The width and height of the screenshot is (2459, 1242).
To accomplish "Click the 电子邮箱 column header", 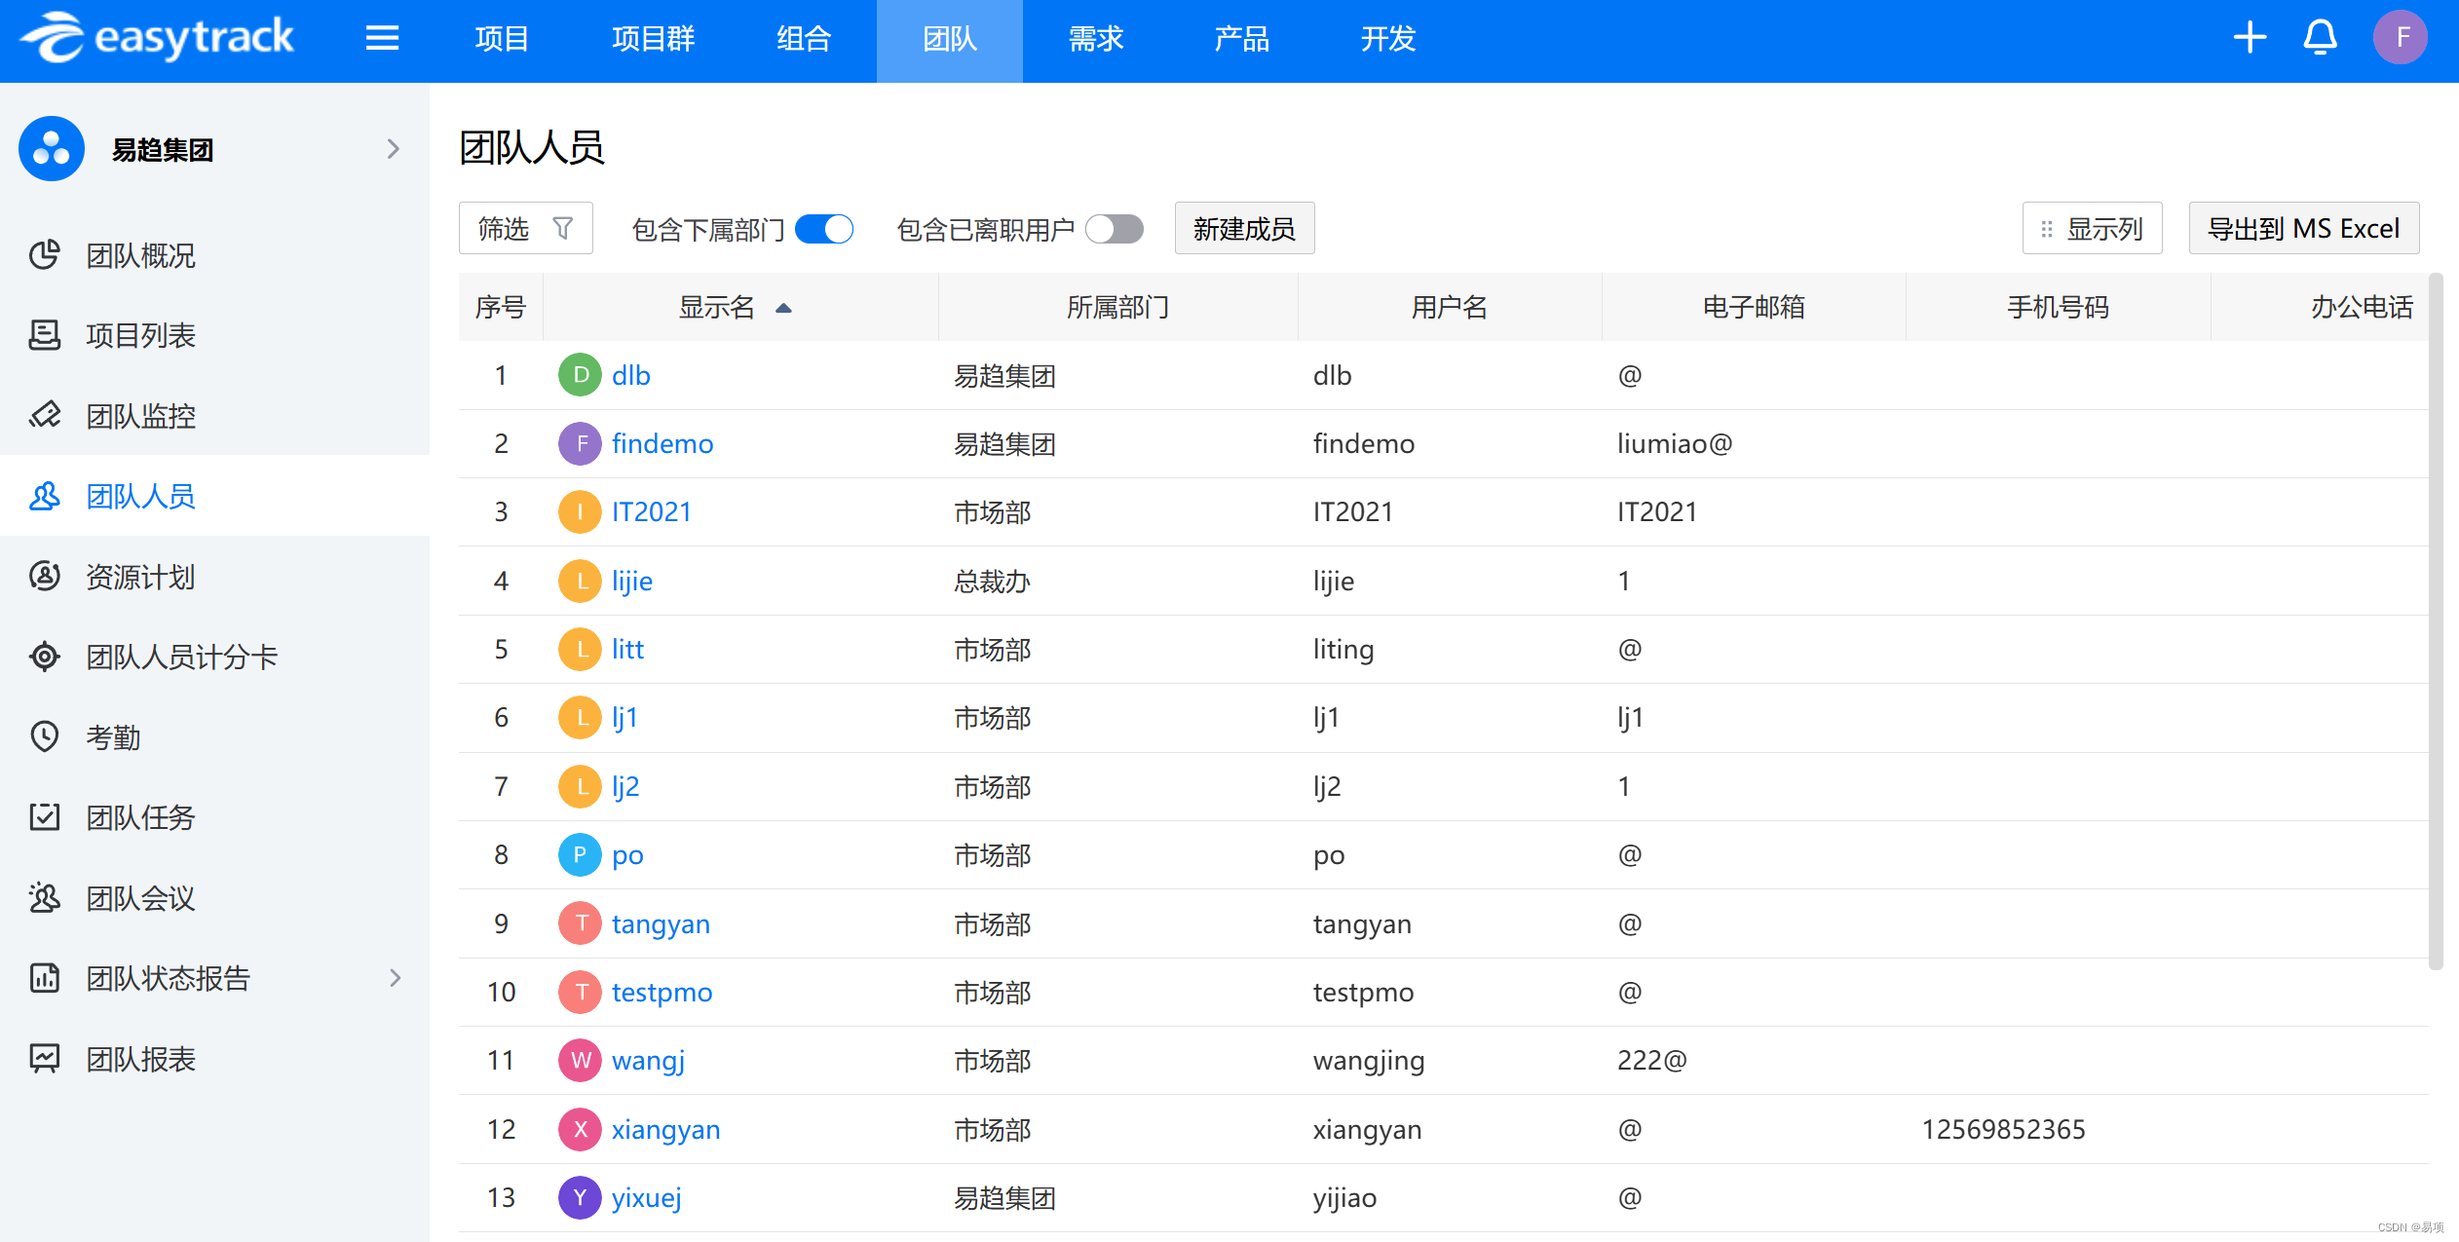I will (1754, 308).
